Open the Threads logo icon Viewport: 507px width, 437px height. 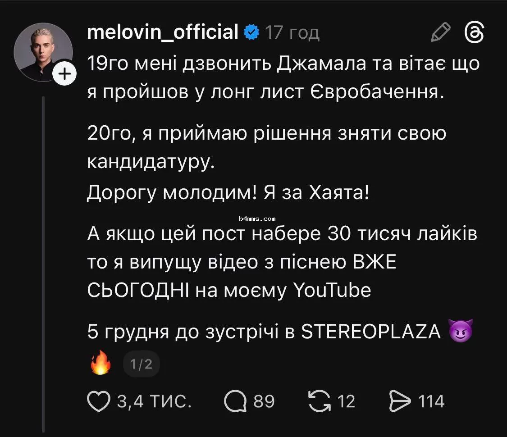(x=475, y=32)
